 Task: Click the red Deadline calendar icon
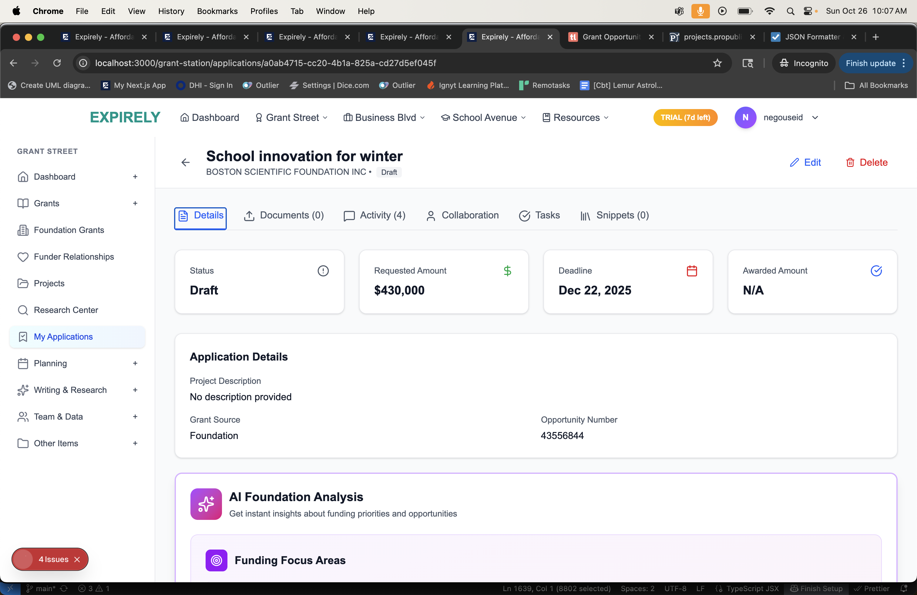pos(692,271)
